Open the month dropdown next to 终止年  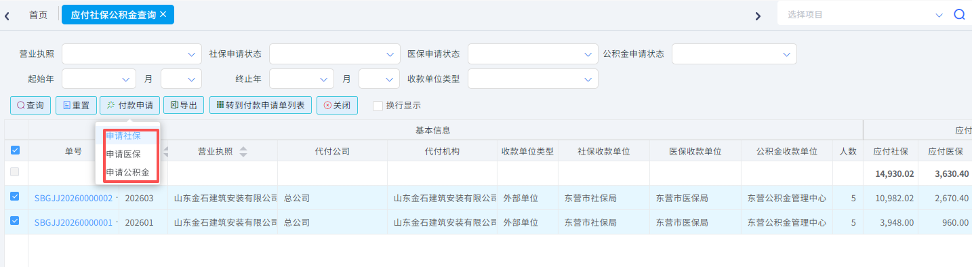[380, 79]
